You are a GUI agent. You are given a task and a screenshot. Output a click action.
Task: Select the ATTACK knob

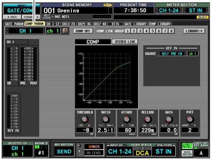pos(127,120)
